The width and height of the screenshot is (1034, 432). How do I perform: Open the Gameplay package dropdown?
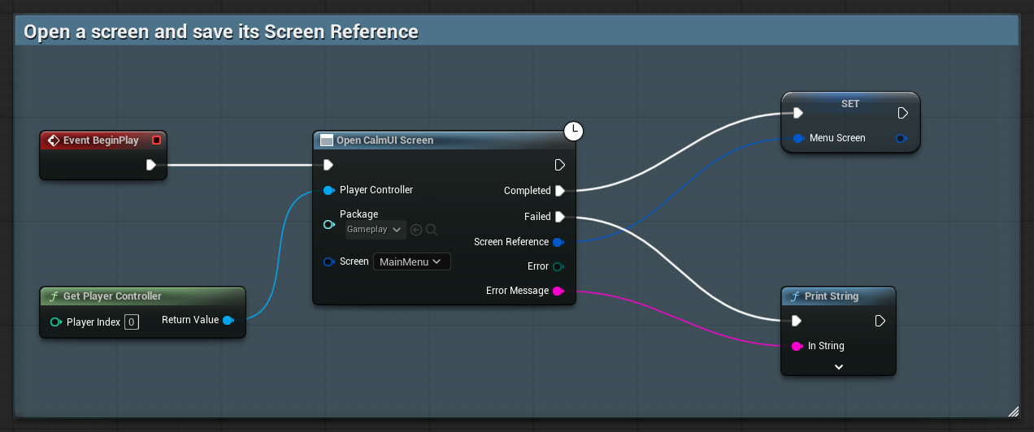click(x=375, y=230)
